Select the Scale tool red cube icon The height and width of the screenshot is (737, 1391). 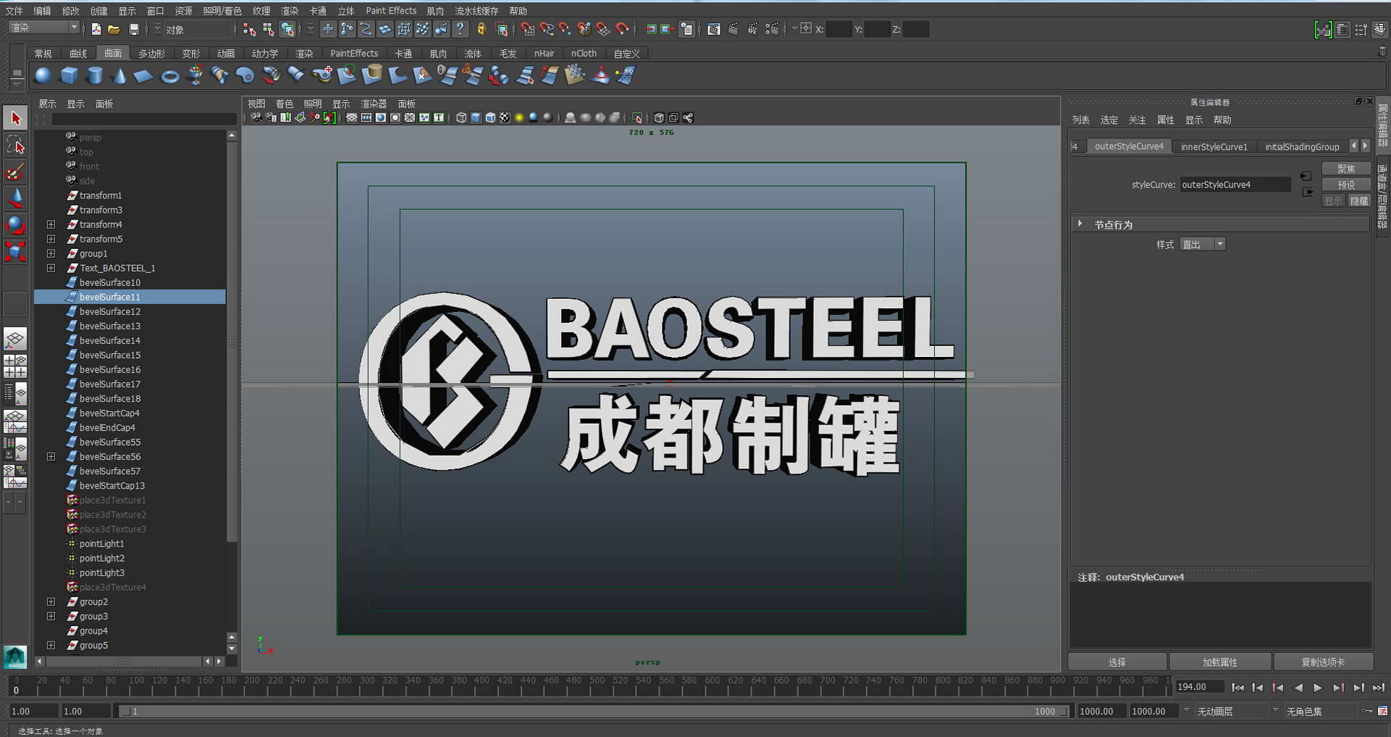(x=15, y=251)
